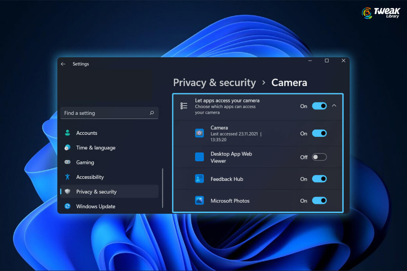Click the Feedback Hub icon
The width and height of the screenshot is (407, 271).
(x=199, y=179)
